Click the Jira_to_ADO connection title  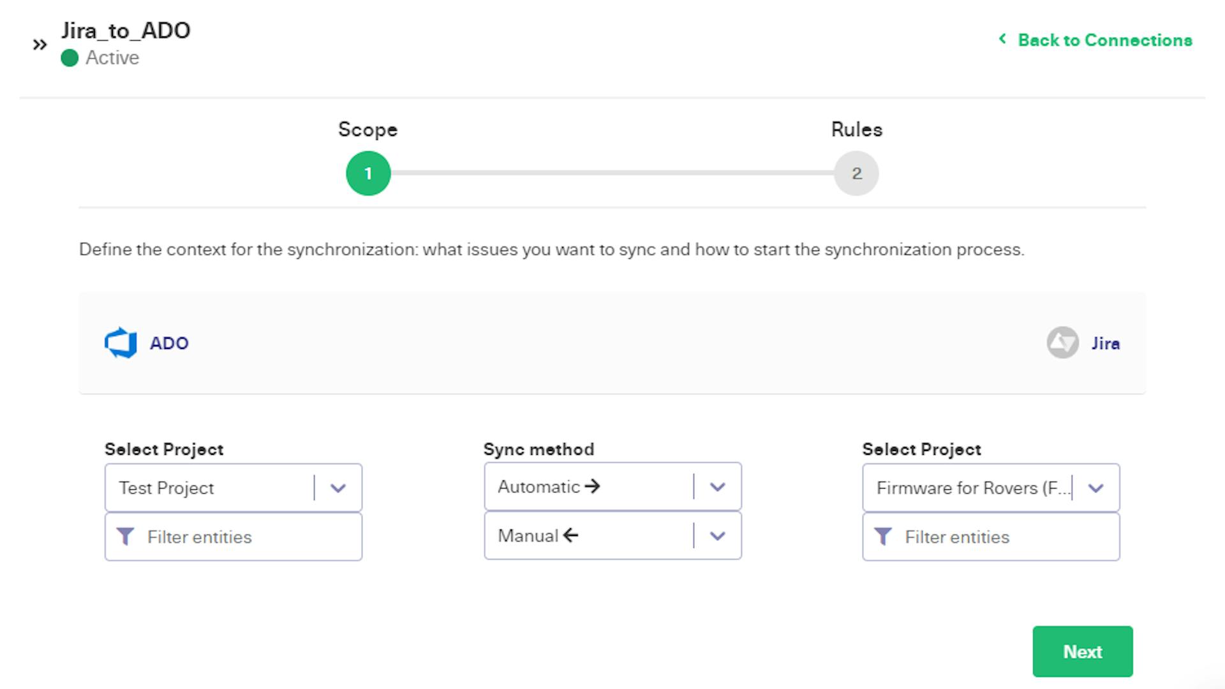(126, 31)
